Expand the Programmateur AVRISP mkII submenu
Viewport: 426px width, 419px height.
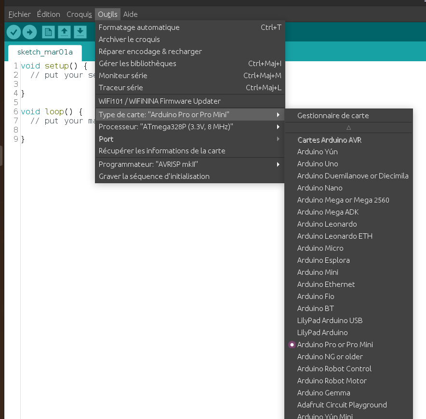pos(190,164)
